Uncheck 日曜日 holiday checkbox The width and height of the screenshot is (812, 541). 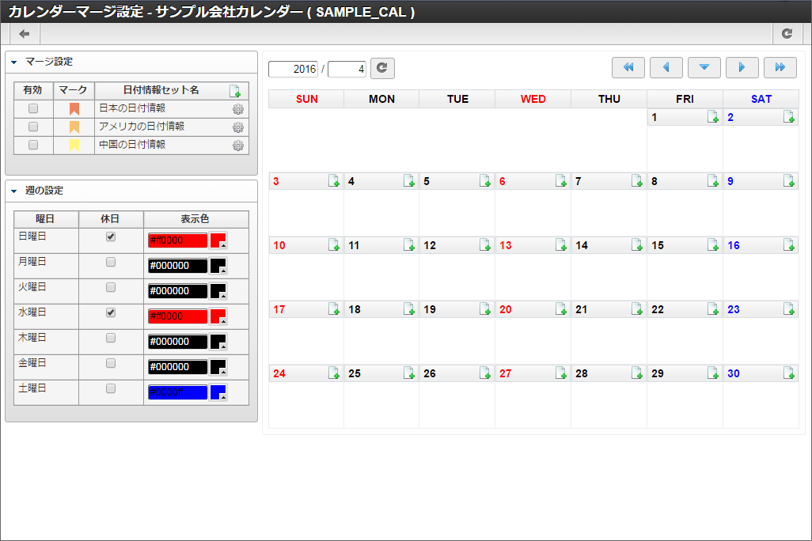coord(110,236)
